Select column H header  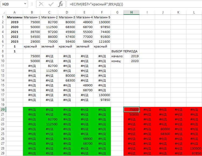pos(131,12)
